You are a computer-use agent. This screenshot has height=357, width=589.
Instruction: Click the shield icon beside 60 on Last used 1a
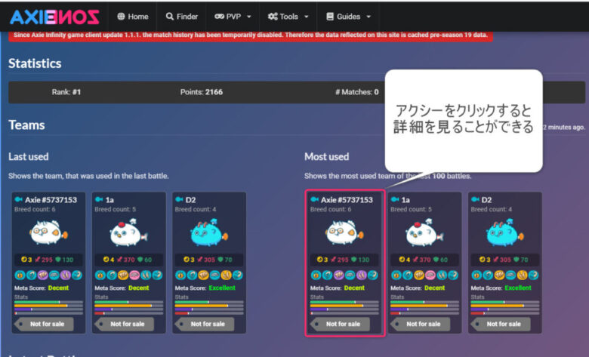coord(140,260)
